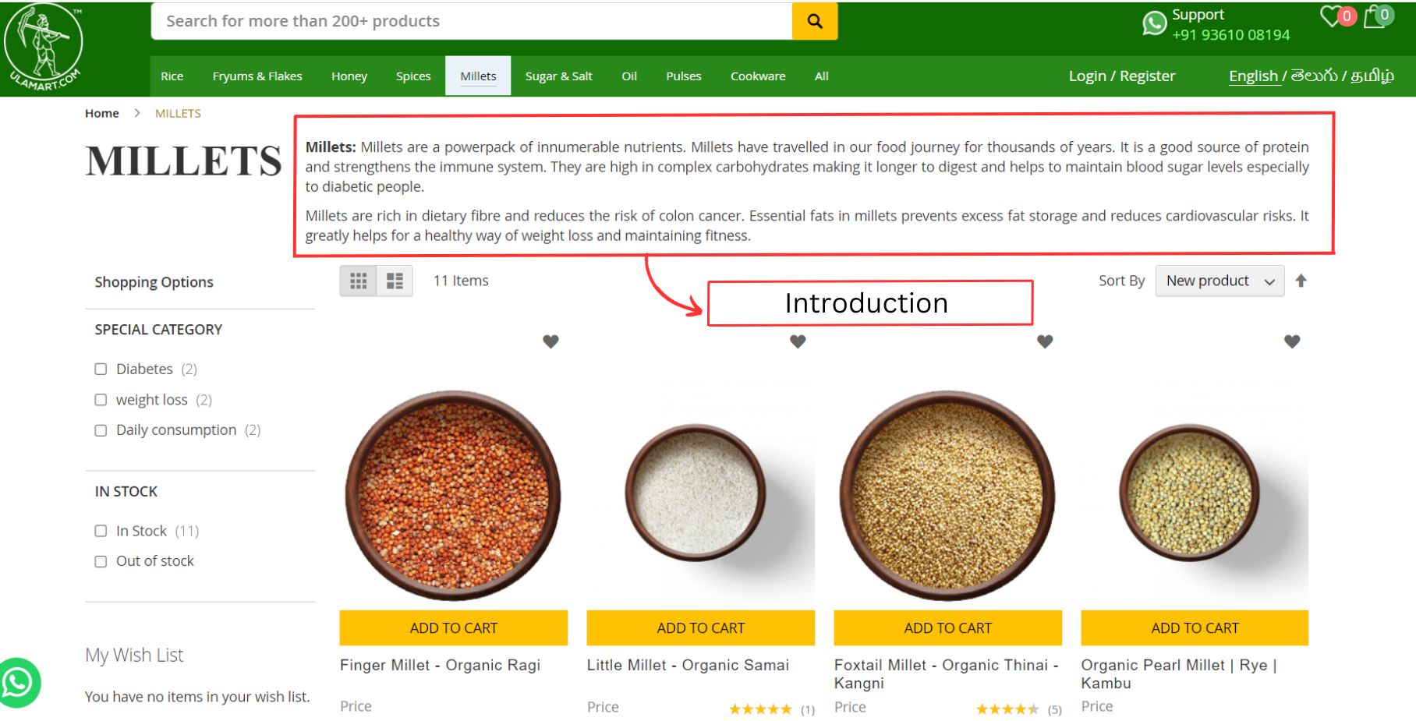This screenshot has height=721, width=1416.
Task: Click the search magnifier icon
Action: pyautogui.click(x=814, y=21)
